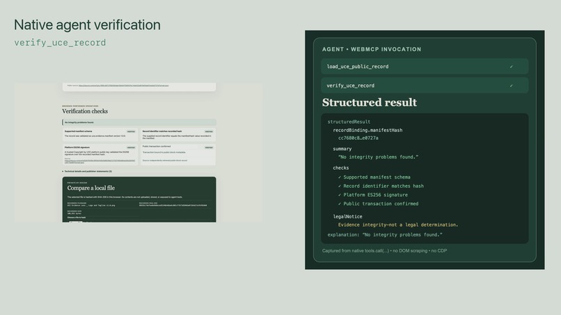Viewport: 561px width, 315px height.
Task: Click the load_uce_public_record invocation row
Action: (x=425, y=67)
